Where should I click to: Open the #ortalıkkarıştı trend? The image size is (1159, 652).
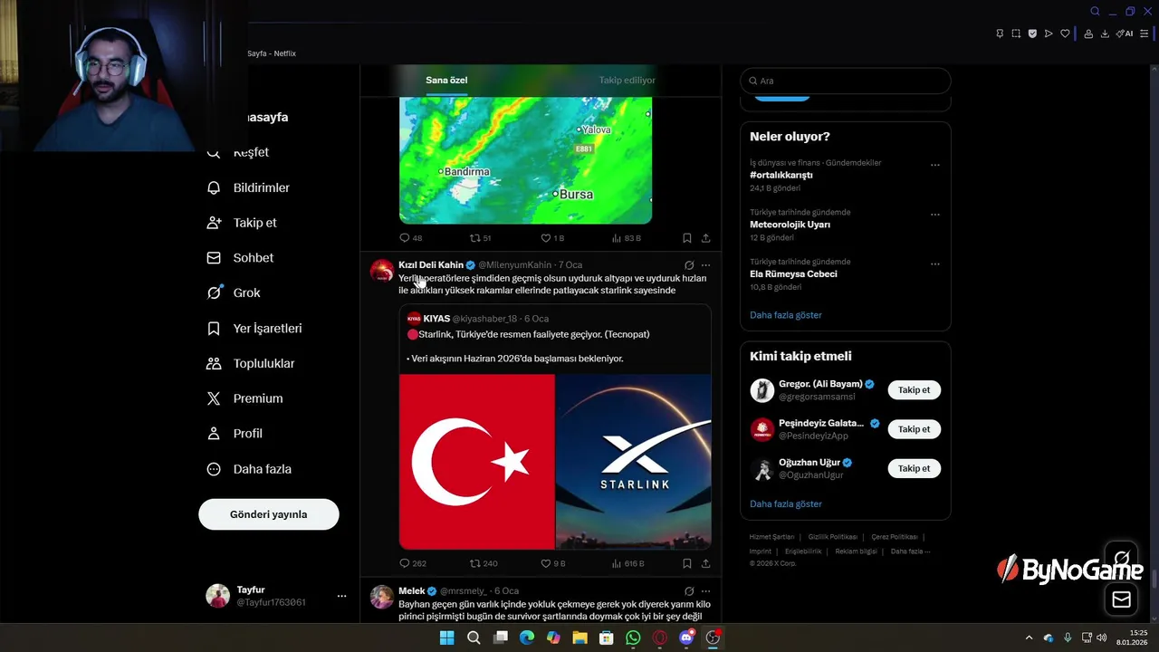pyautogui.click(x=781, y=175)
